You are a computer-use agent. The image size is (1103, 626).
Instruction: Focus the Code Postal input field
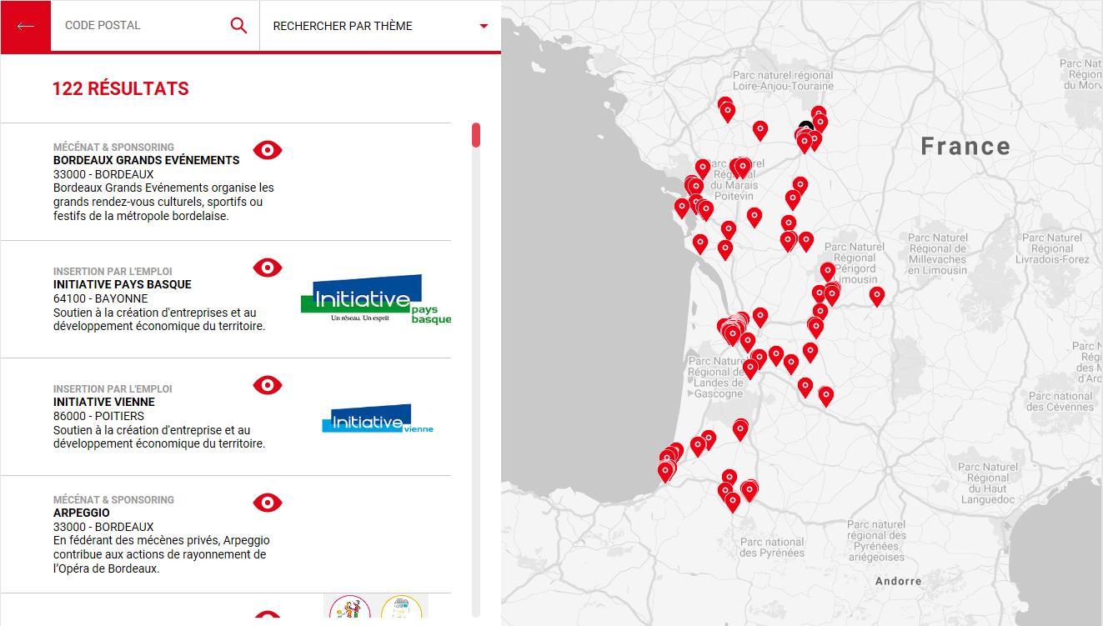140,26
